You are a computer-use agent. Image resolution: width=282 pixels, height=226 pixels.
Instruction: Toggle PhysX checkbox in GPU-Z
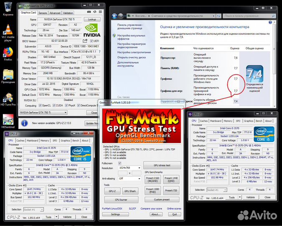pyautogui.click(x=66, y=105)
